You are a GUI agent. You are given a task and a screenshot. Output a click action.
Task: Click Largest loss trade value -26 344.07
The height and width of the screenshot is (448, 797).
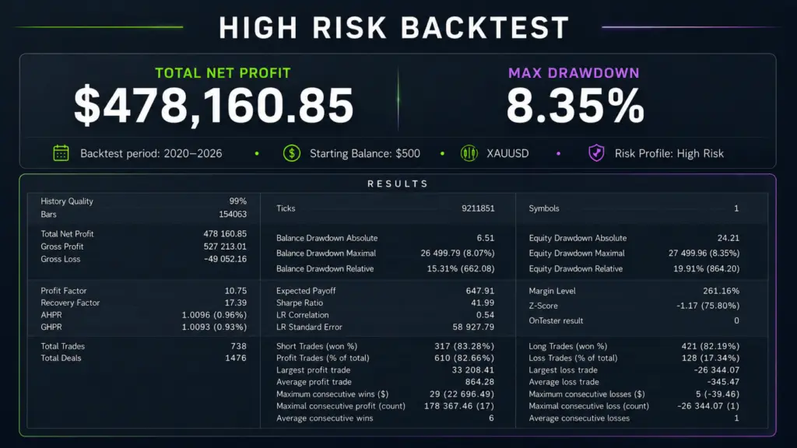click(717, 370)
